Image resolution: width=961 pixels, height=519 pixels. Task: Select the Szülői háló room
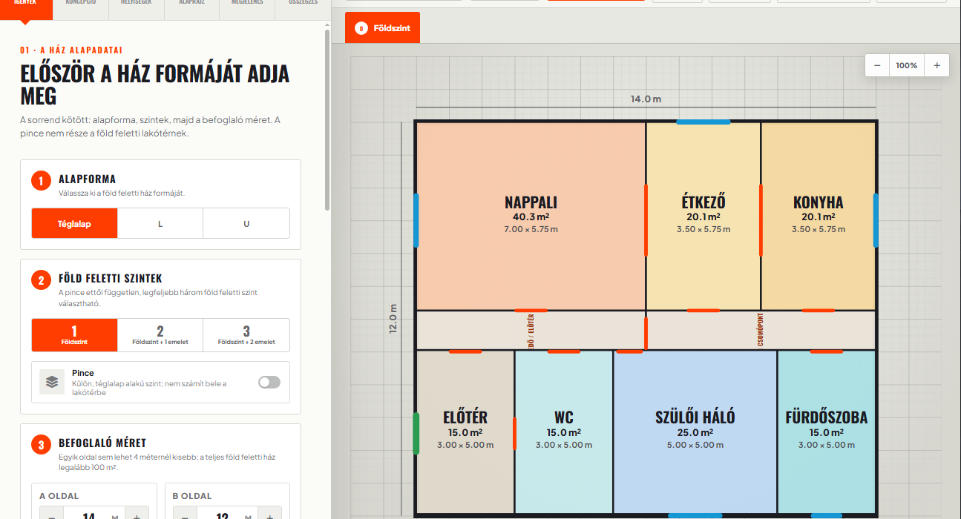pos(695,432)
